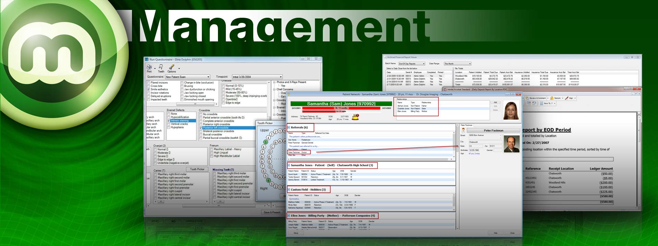
Task: Click the Options brush icon
Action: pos(172,67)
